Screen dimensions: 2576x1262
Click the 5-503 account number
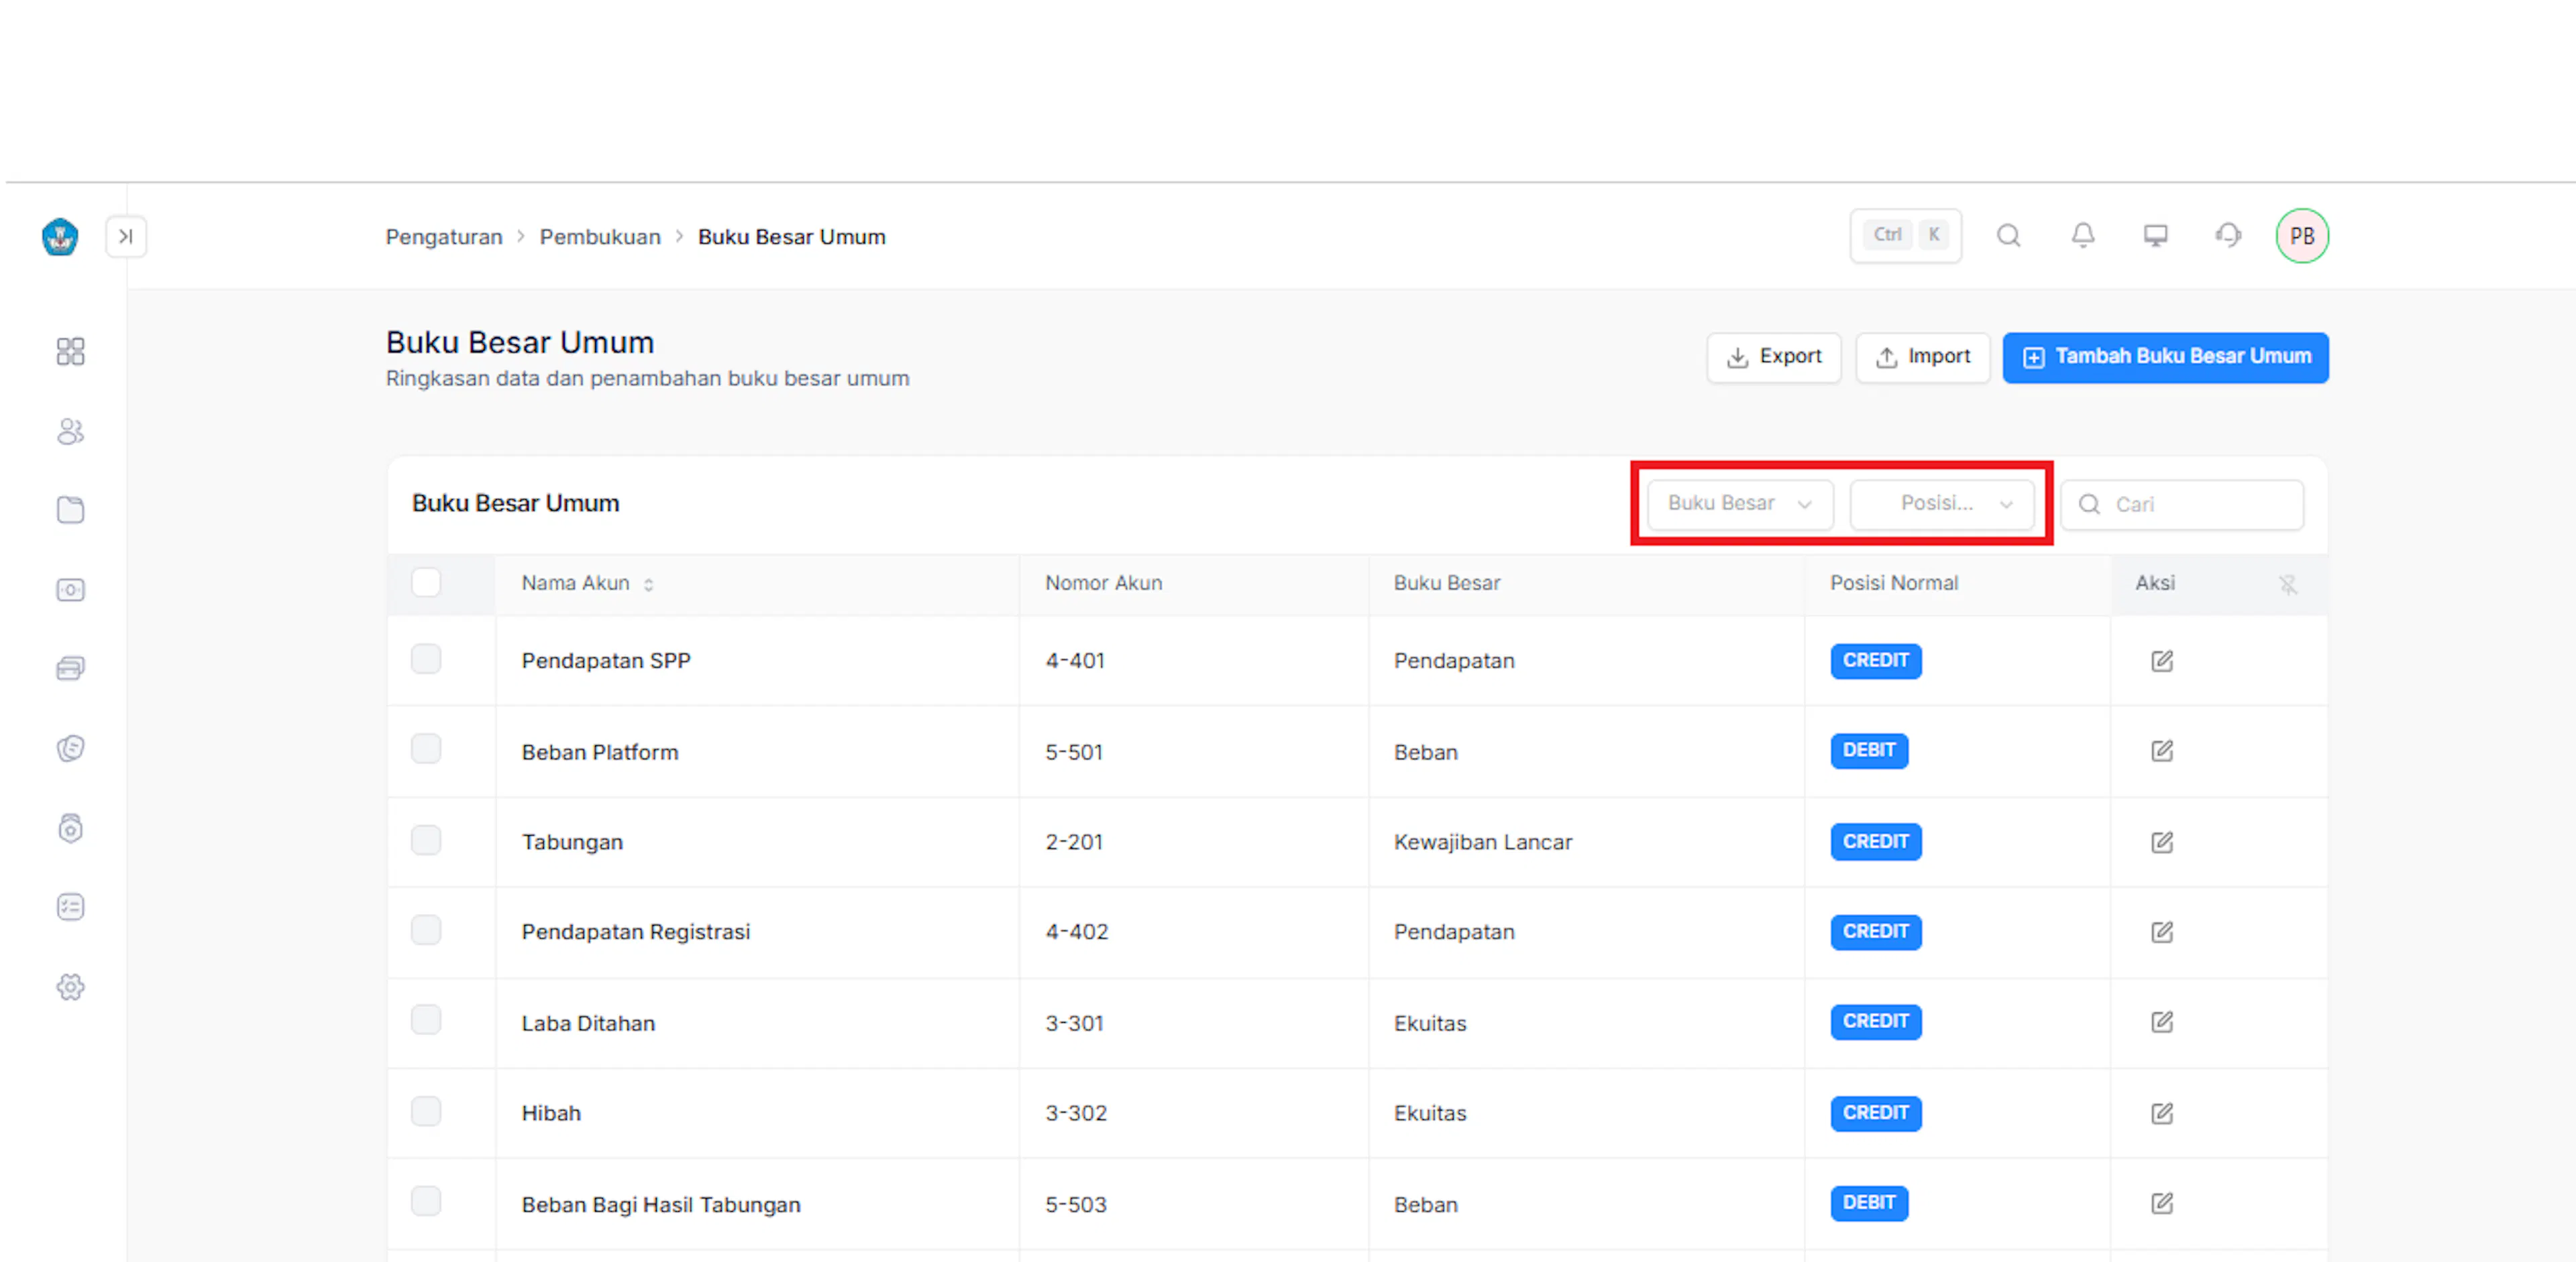(x=1076, y=1204)
